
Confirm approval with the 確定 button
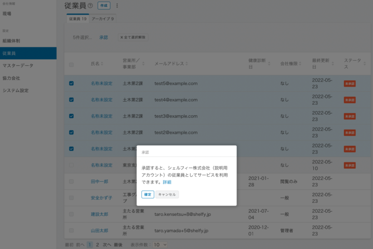(148, 195)
